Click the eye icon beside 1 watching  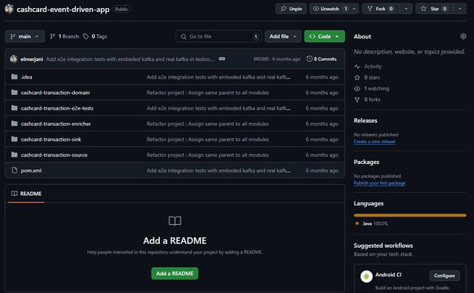[357, 89]
